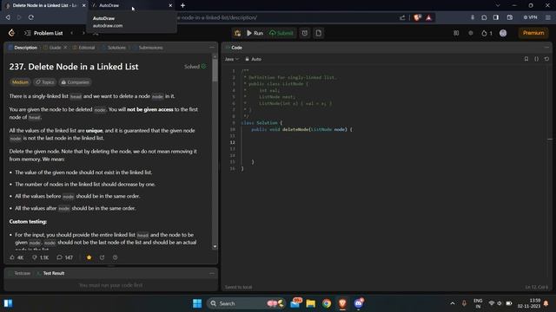Switch to Test Result tab

[50, 273]
